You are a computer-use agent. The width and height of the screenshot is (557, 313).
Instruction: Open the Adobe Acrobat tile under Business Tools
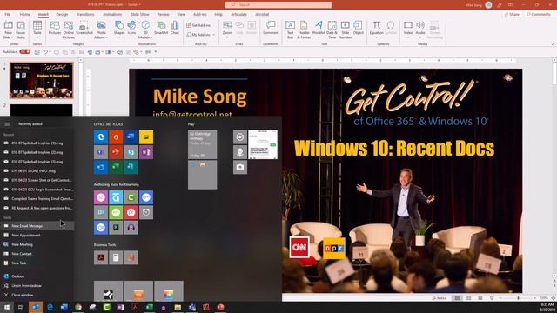coord(101,257)
